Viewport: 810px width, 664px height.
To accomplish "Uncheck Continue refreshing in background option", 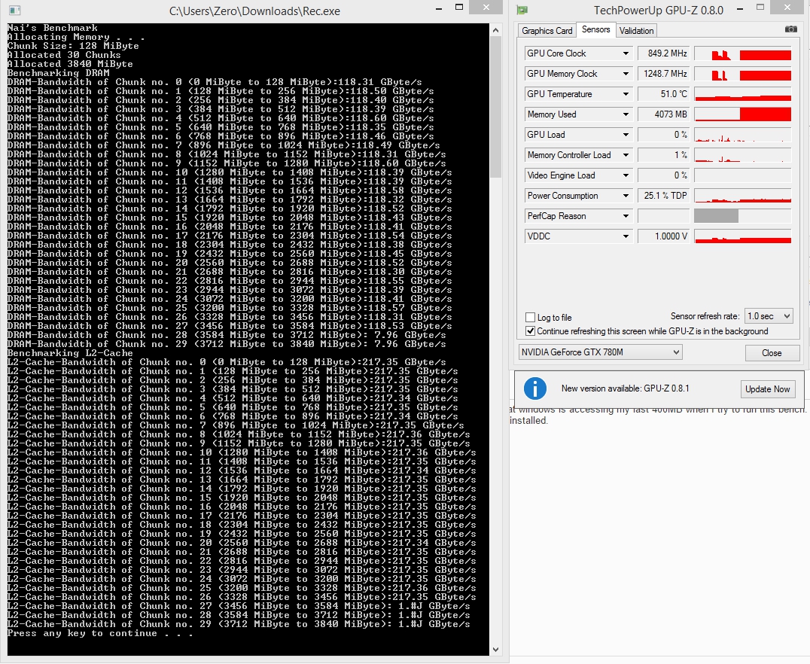I will [530, 330].
